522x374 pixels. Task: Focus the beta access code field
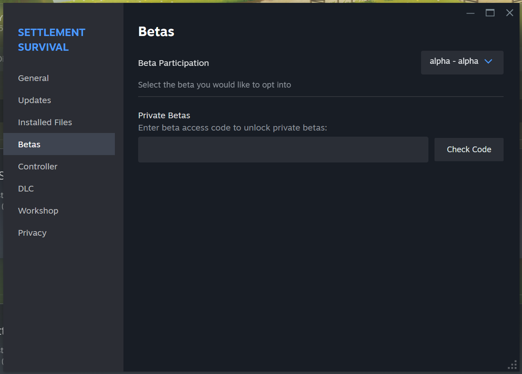point(283,150)
